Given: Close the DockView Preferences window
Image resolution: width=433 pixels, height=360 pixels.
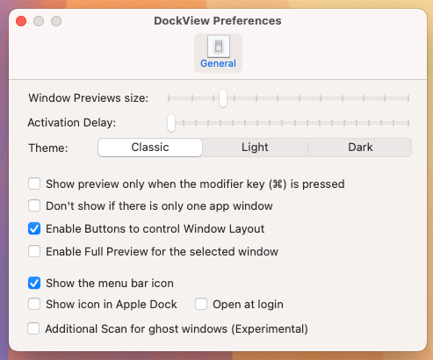Looking at the screenshot, I should (21, 21).
